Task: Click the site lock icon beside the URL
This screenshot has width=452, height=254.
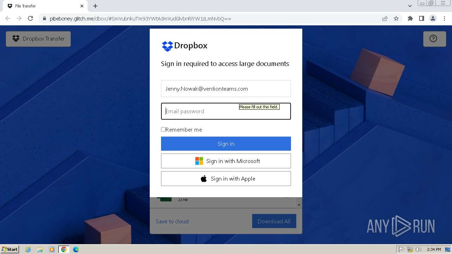Action: [x=44, y=19]
